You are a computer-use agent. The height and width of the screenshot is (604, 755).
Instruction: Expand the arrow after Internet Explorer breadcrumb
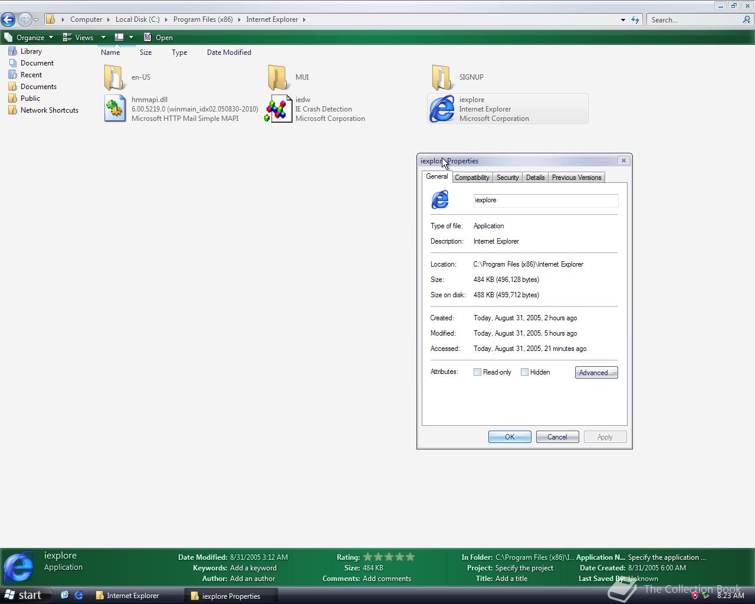(x=304, y=19)
